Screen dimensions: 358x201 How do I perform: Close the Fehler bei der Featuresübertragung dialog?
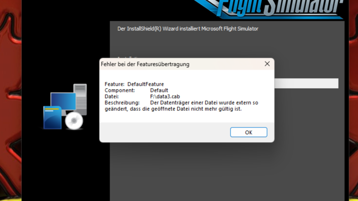tap(267, 64)
